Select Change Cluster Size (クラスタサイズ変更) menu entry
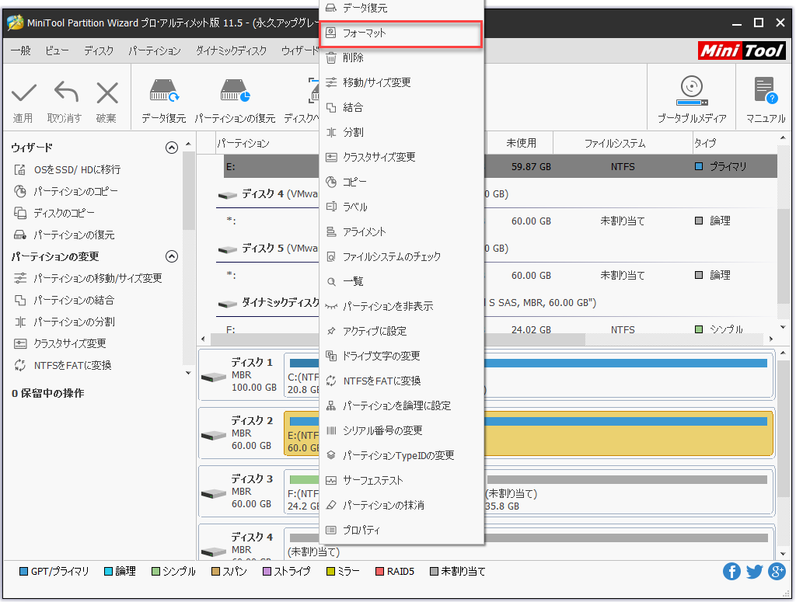This screenshot has height=602, width=796. 401,157
